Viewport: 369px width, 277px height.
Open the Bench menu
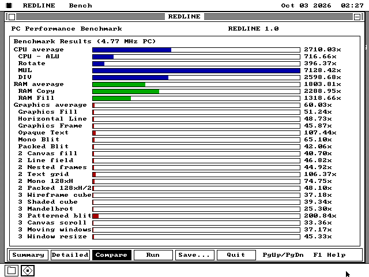(80, 5)
